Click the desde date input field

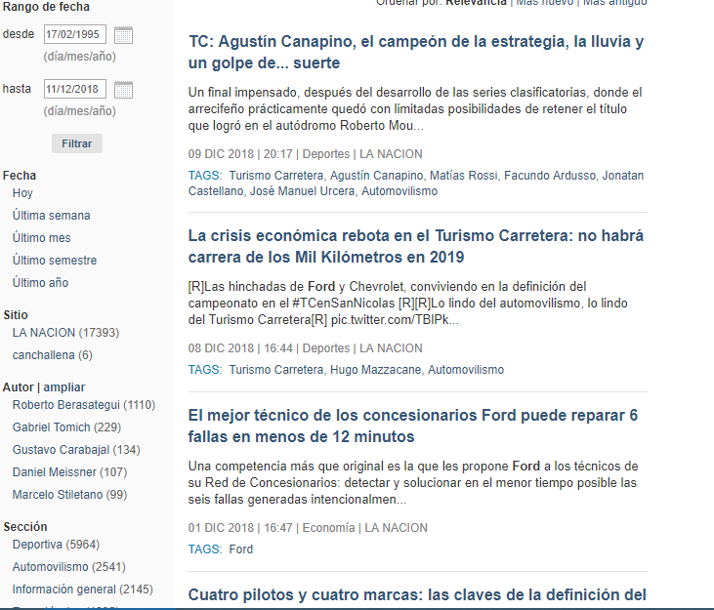click(74, 35)
